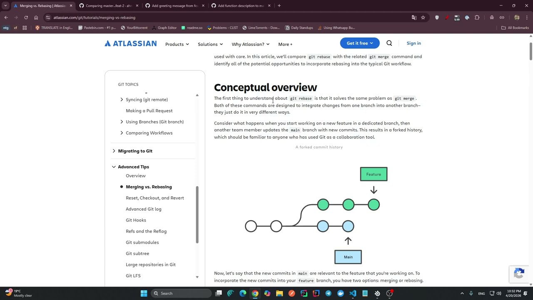Open Docker Desktop from the taskbar
Screen dimensions: 533x300
(341, 293)
